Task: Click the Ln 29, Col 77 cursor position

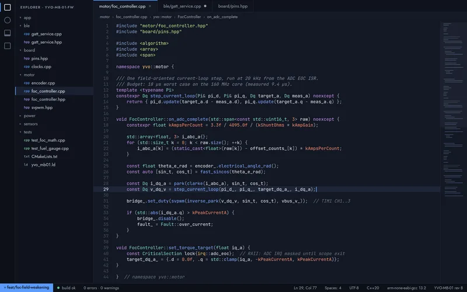Action: pos(305,288)
